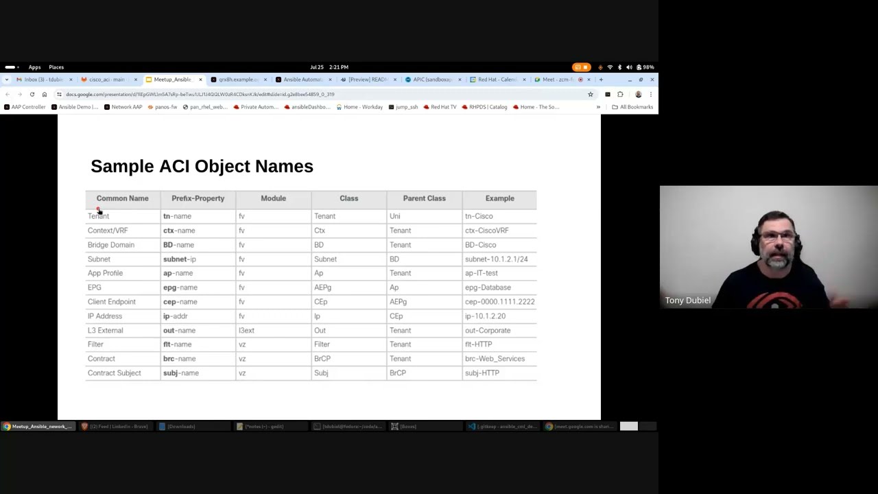Click the Tony Dubiel video tile
The height and width of the screenshot is (494, 878).
(x=769, y=247)
